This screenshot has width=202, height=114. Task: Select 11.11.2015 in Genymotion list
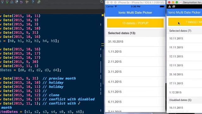[x=184, y=47]
